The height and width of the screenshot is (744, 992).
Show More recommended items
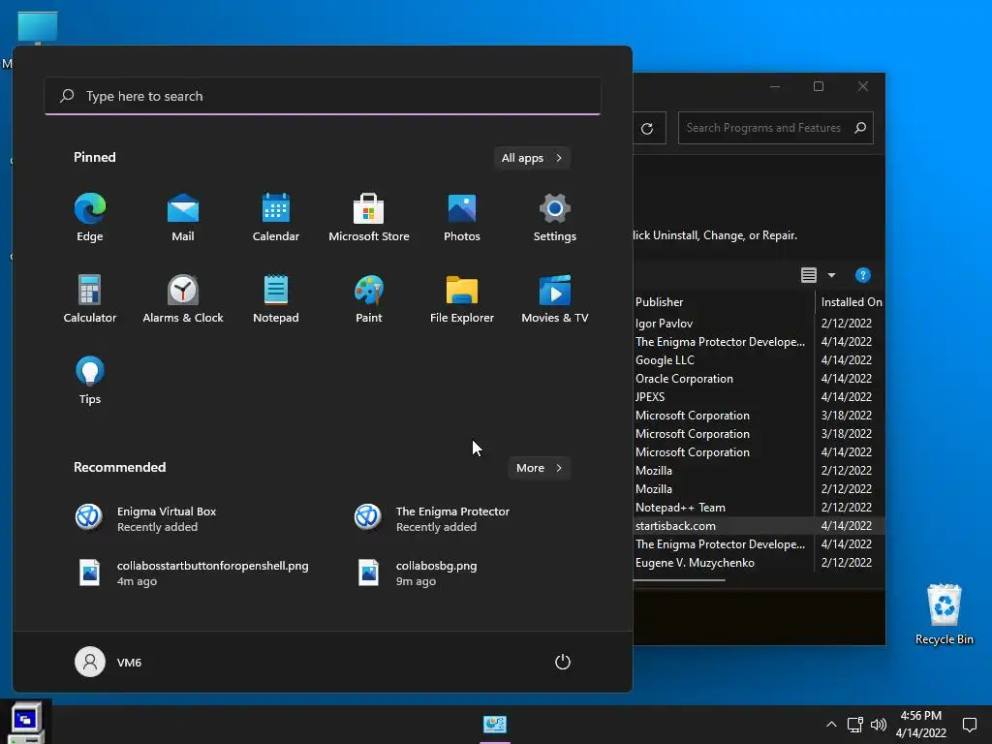pos(539,468)
